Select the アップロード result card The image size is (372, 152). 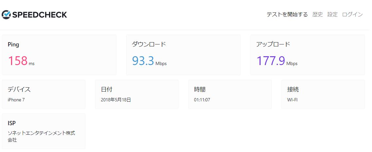tap(308, 55)
